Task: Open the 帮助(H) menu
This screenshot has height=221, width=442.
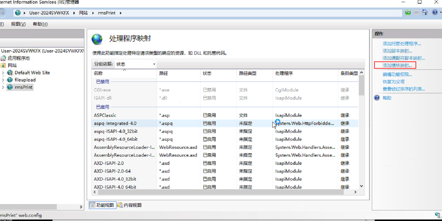Action: tap(40, 24)
